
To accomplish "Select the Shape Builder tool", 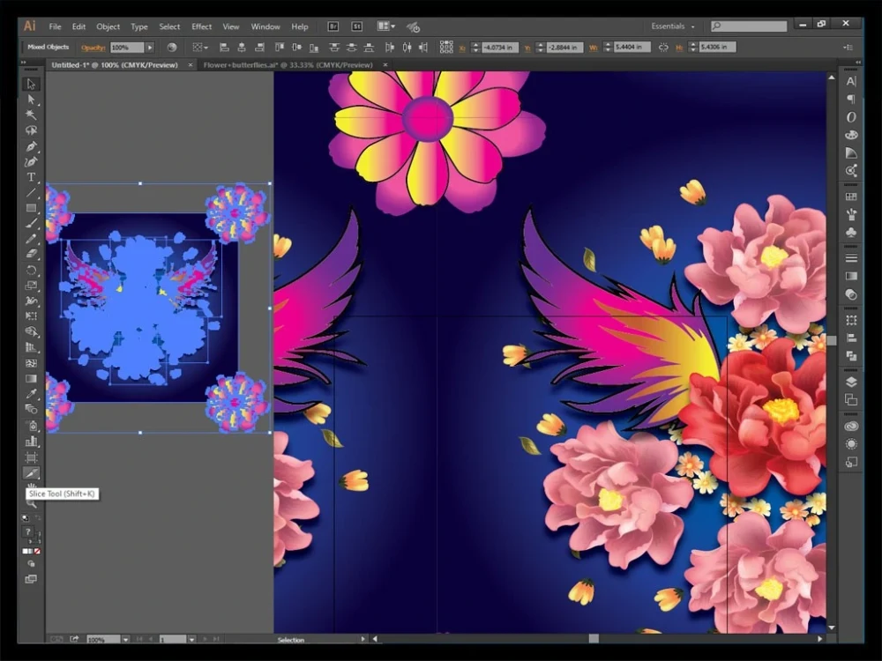I will point(31,331).
